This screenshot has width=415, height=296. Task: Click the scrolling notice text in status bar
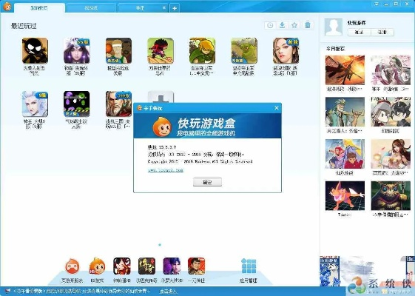click(81, 292)
